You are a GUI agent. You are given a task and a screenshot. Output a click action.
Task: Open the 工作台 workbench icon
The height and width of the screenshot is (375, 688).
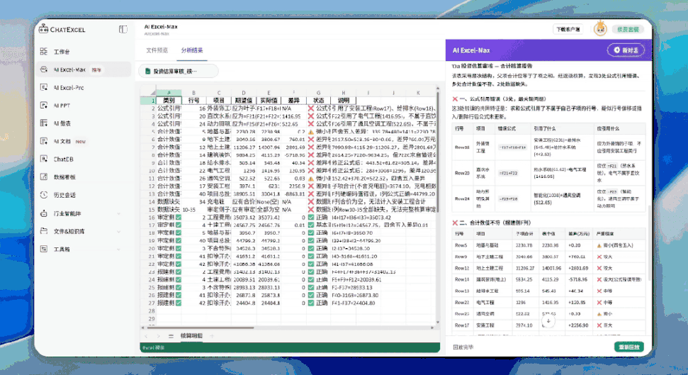pos(44,51)
